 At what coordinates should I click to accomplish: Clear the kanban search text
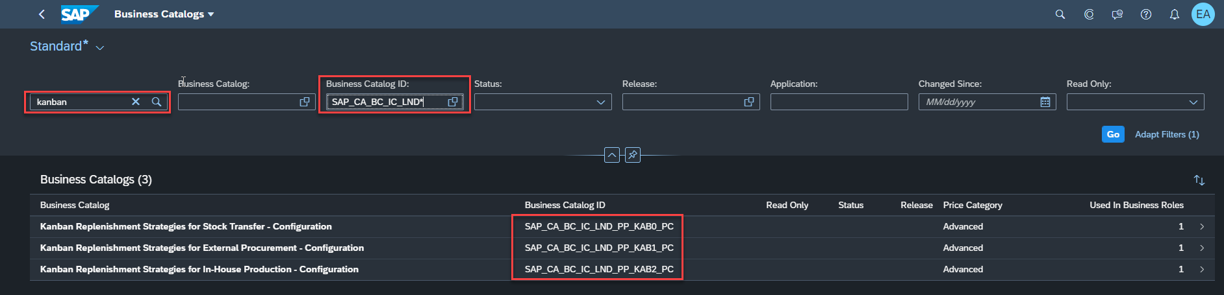coord(136,102)
